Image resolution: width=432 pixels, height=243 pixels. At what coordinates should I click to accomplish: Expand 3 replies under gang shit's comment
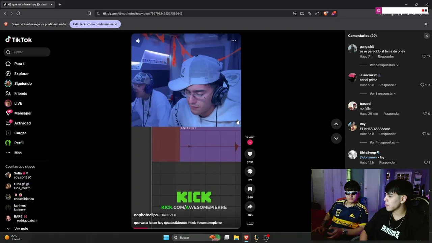pos(384,65)
